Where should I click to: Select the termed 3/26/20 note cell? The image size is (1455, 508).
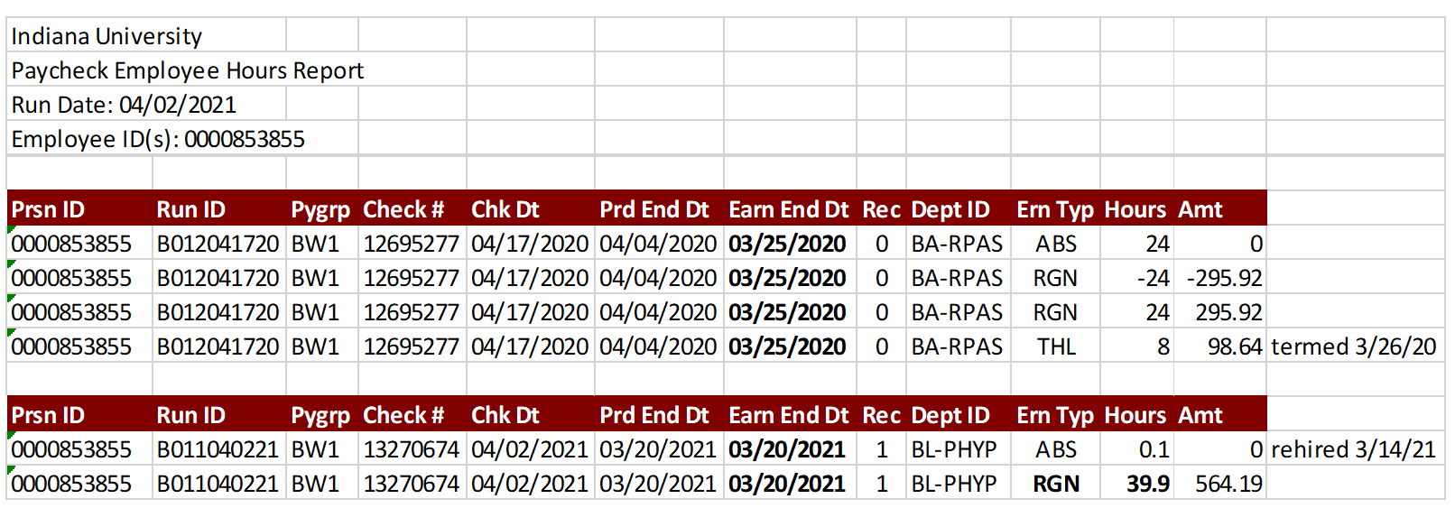coord(1354,346)
